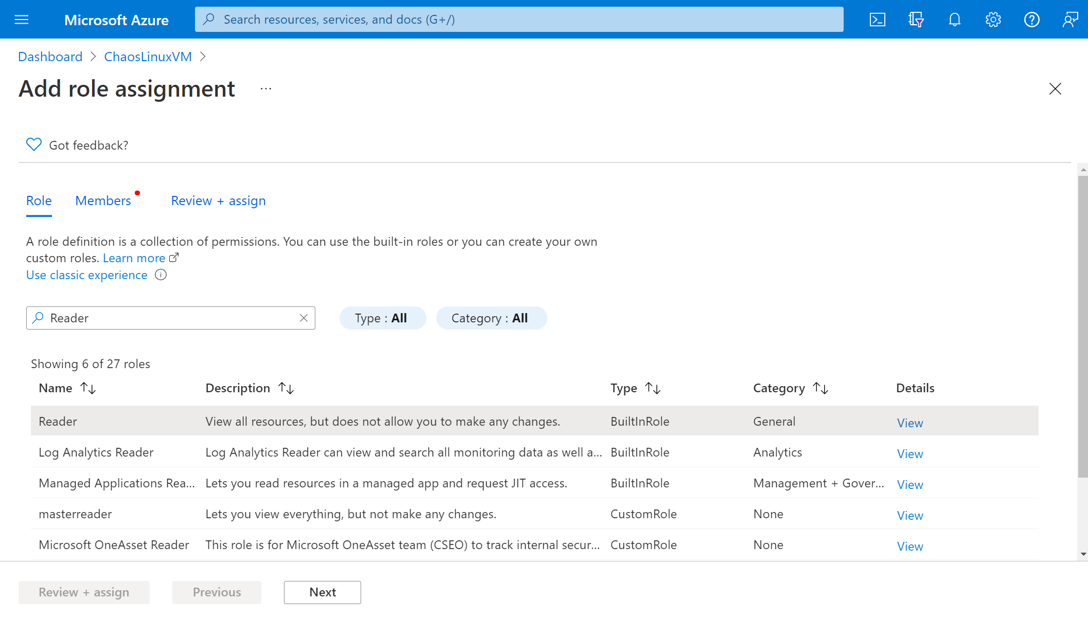Click the Azure Feedback heart icon

pyautogui.click(x=33, y=145)
